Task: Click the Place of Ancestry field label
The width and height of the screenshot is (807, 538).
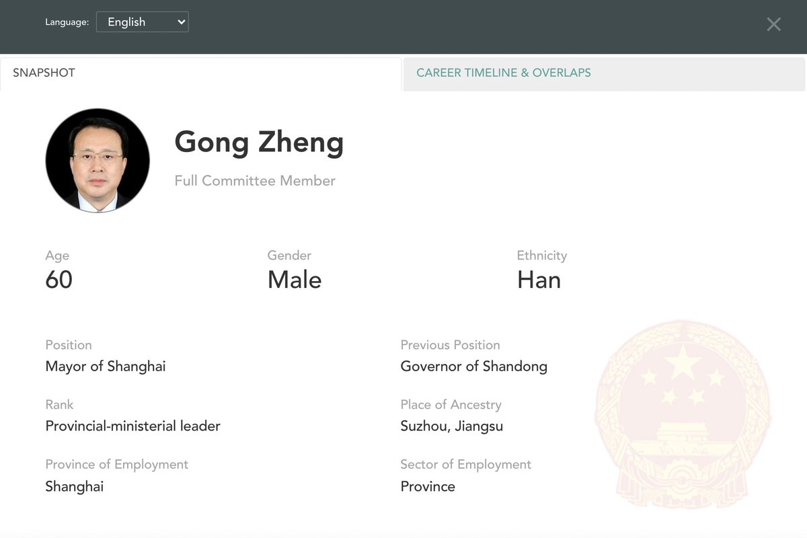Action: [451, 405]
